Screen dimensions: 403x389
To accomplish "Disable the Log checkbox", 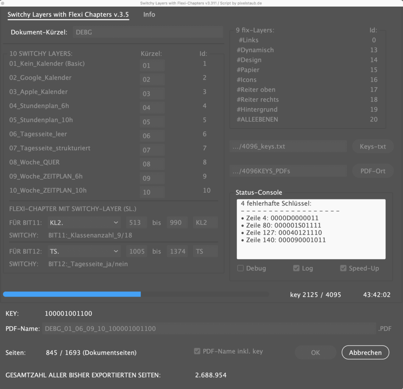I will point(296,268).
